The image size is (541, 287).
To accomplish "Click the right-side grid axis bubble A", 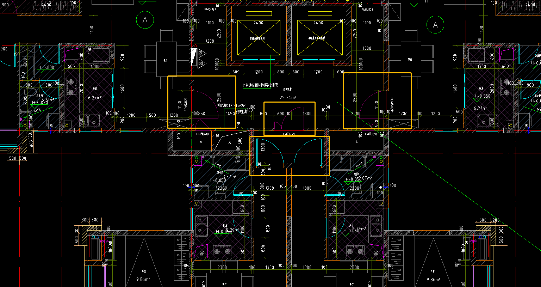I will [x=435, y=25].
